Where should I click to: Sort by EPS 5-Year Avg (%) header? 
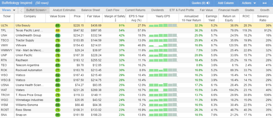click(136, 18)
